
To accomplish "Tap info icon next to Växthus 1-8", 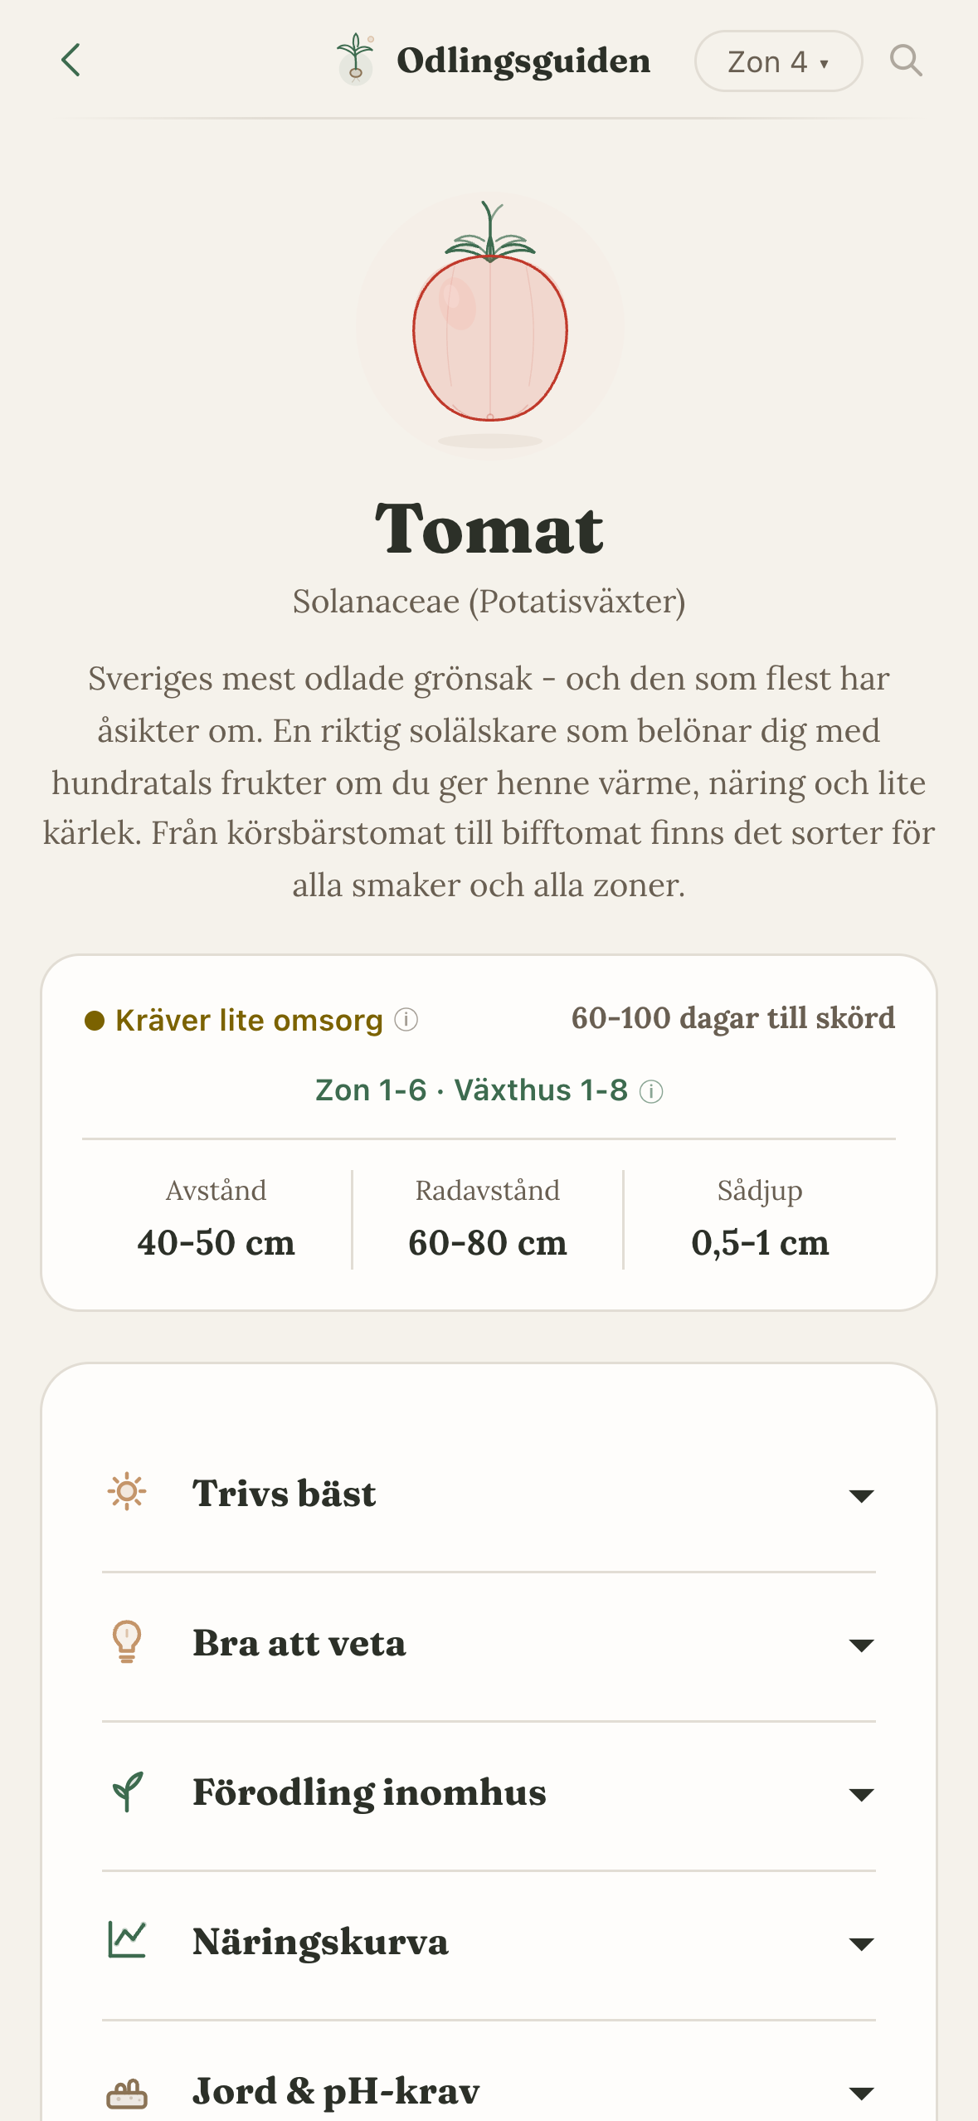I will point(652,1091).
